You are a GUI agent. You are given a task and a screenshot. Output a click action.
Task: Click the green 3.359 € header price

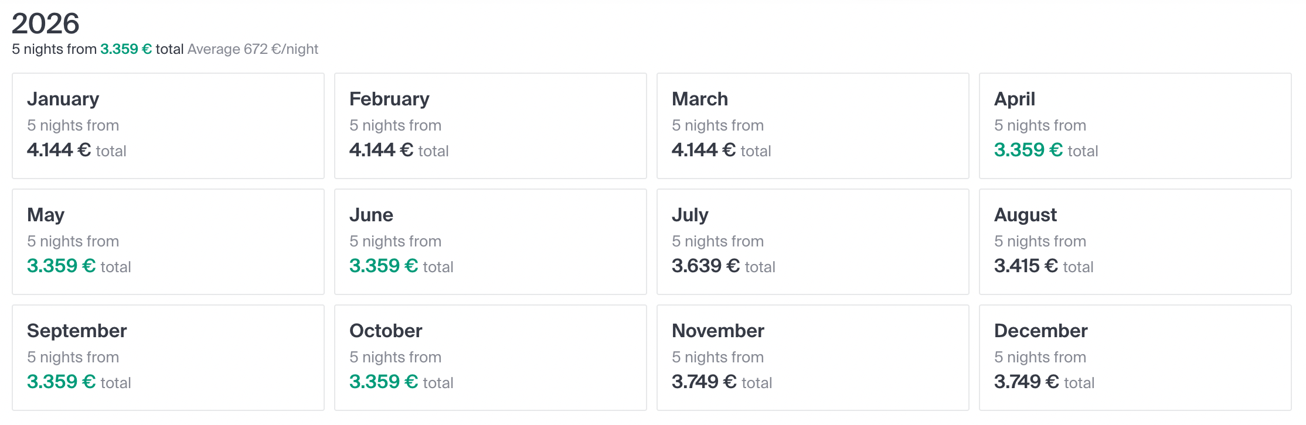(x=126, y=49)
